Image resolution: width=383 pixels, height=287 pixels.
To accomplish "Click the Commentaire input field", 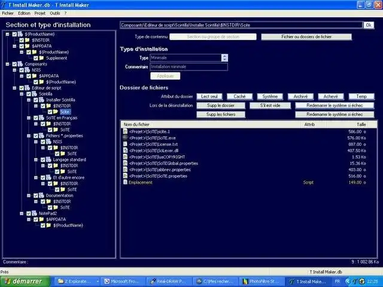I will click(189, 66).
